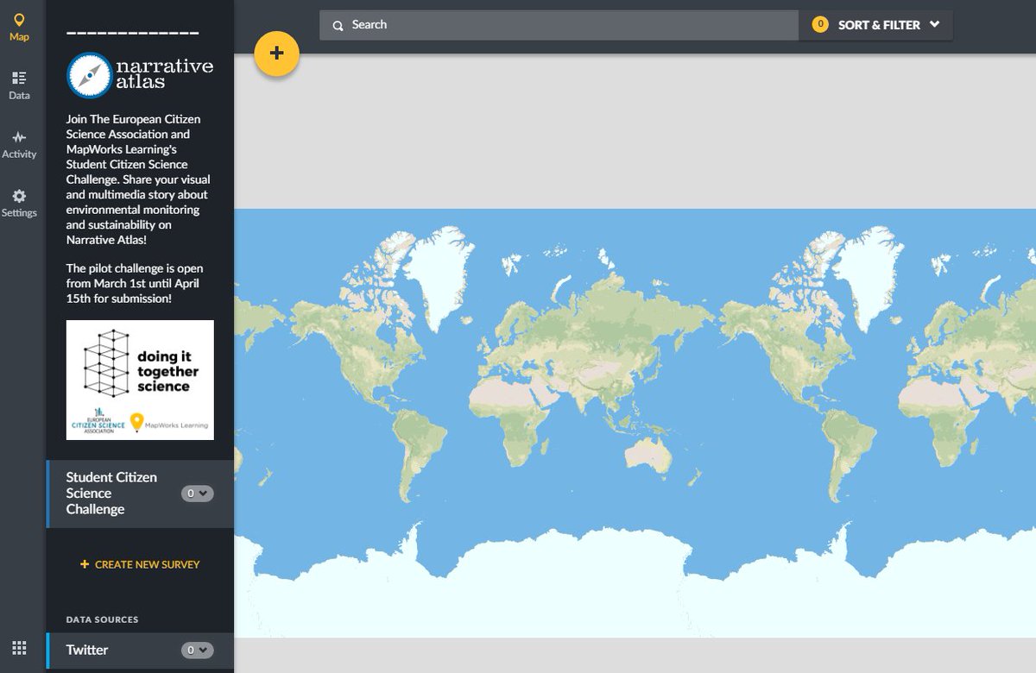Open the Map view in sidebar
Viewport: 1036px width, 673px height.
click(x=19, y=28)
